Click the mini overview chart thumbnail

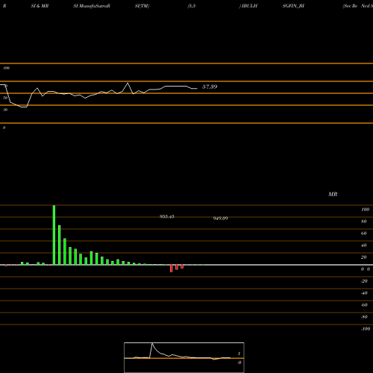coord(184,357)
